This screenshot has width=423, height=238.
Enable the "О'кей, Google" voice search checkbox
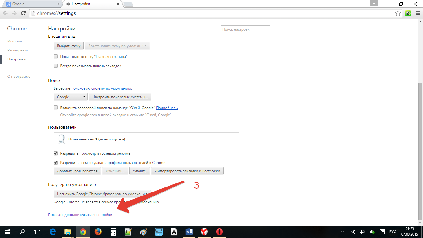click(x=56, y=108)
